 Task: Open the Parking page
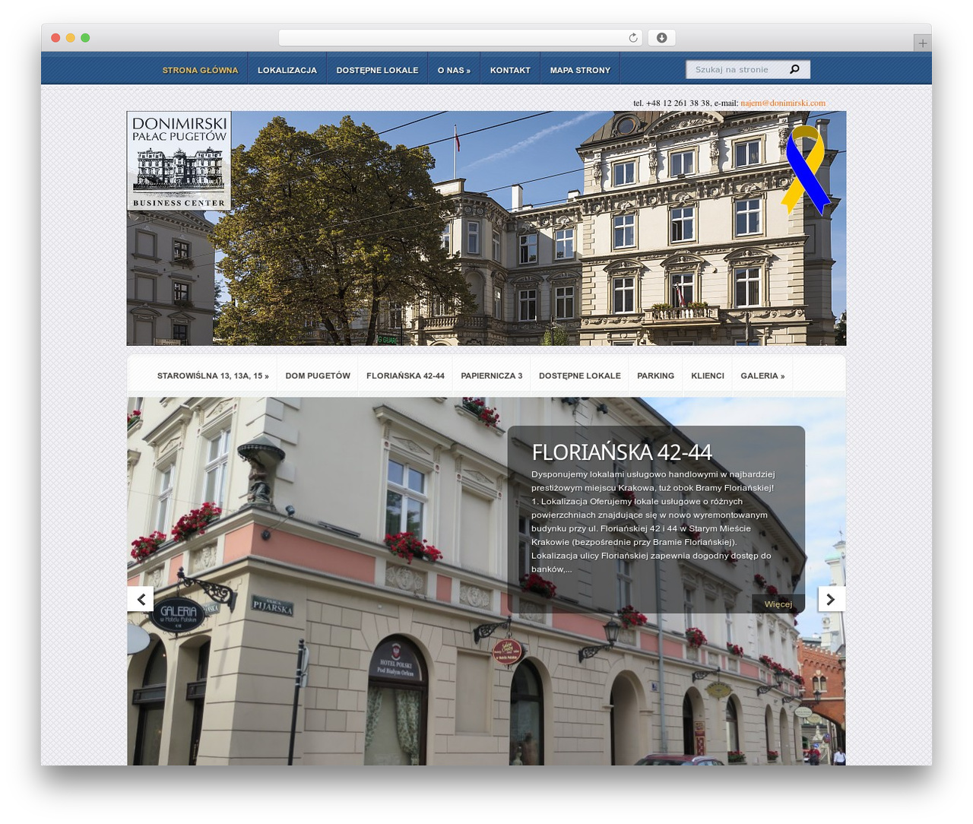point(655,376)
